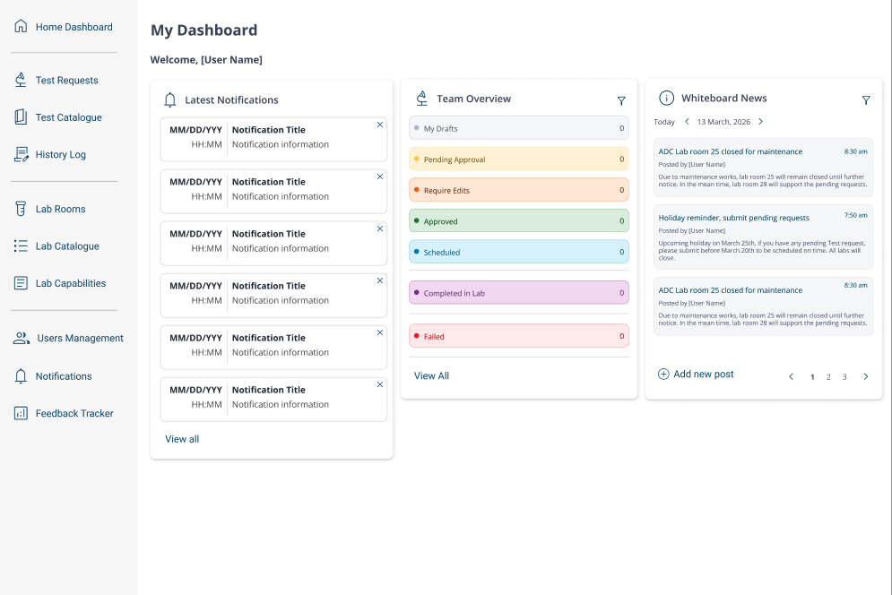892x595 pixels.
Task: Click the Home Dashboard house icon
Action: pyautogui.click(x=21, y=26)
